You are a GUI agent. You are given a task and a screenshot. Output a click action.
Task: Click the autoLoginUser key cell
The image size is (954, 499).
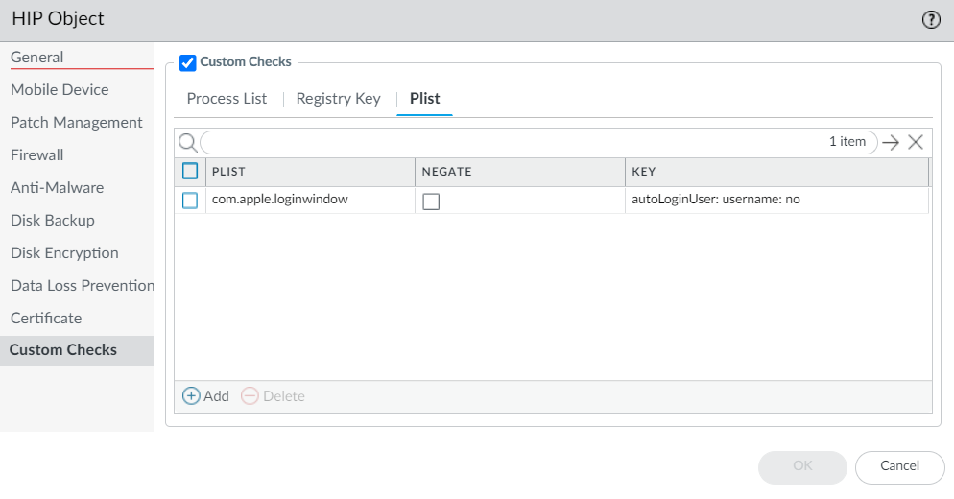point(715,200)
